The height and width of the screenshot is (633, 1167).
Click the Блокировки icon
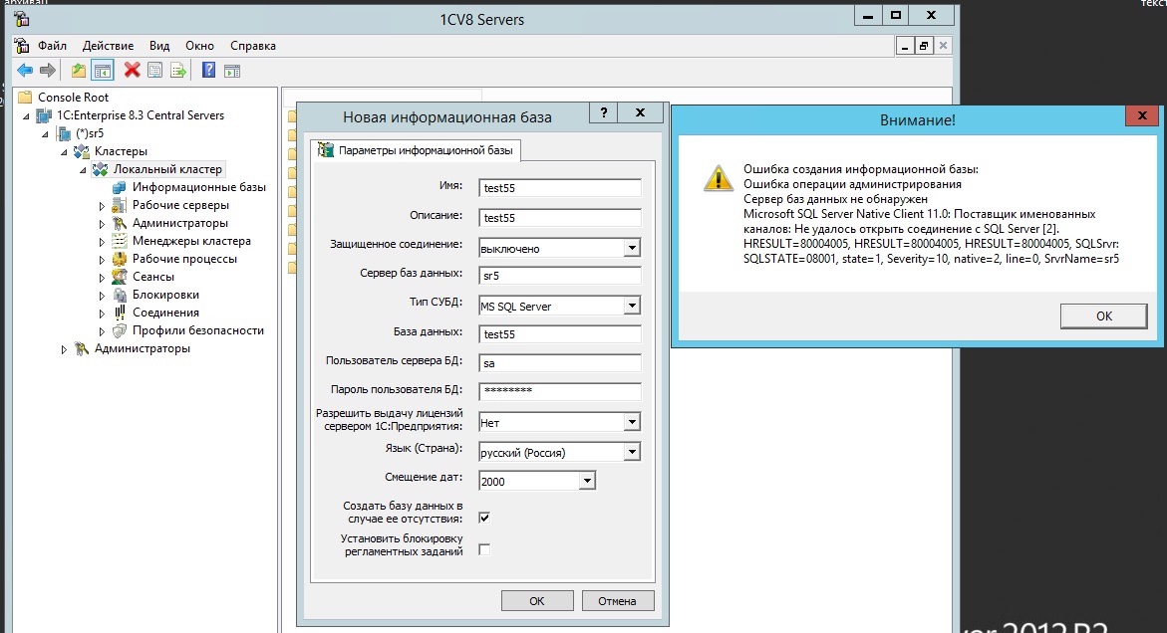click(119, 295)
